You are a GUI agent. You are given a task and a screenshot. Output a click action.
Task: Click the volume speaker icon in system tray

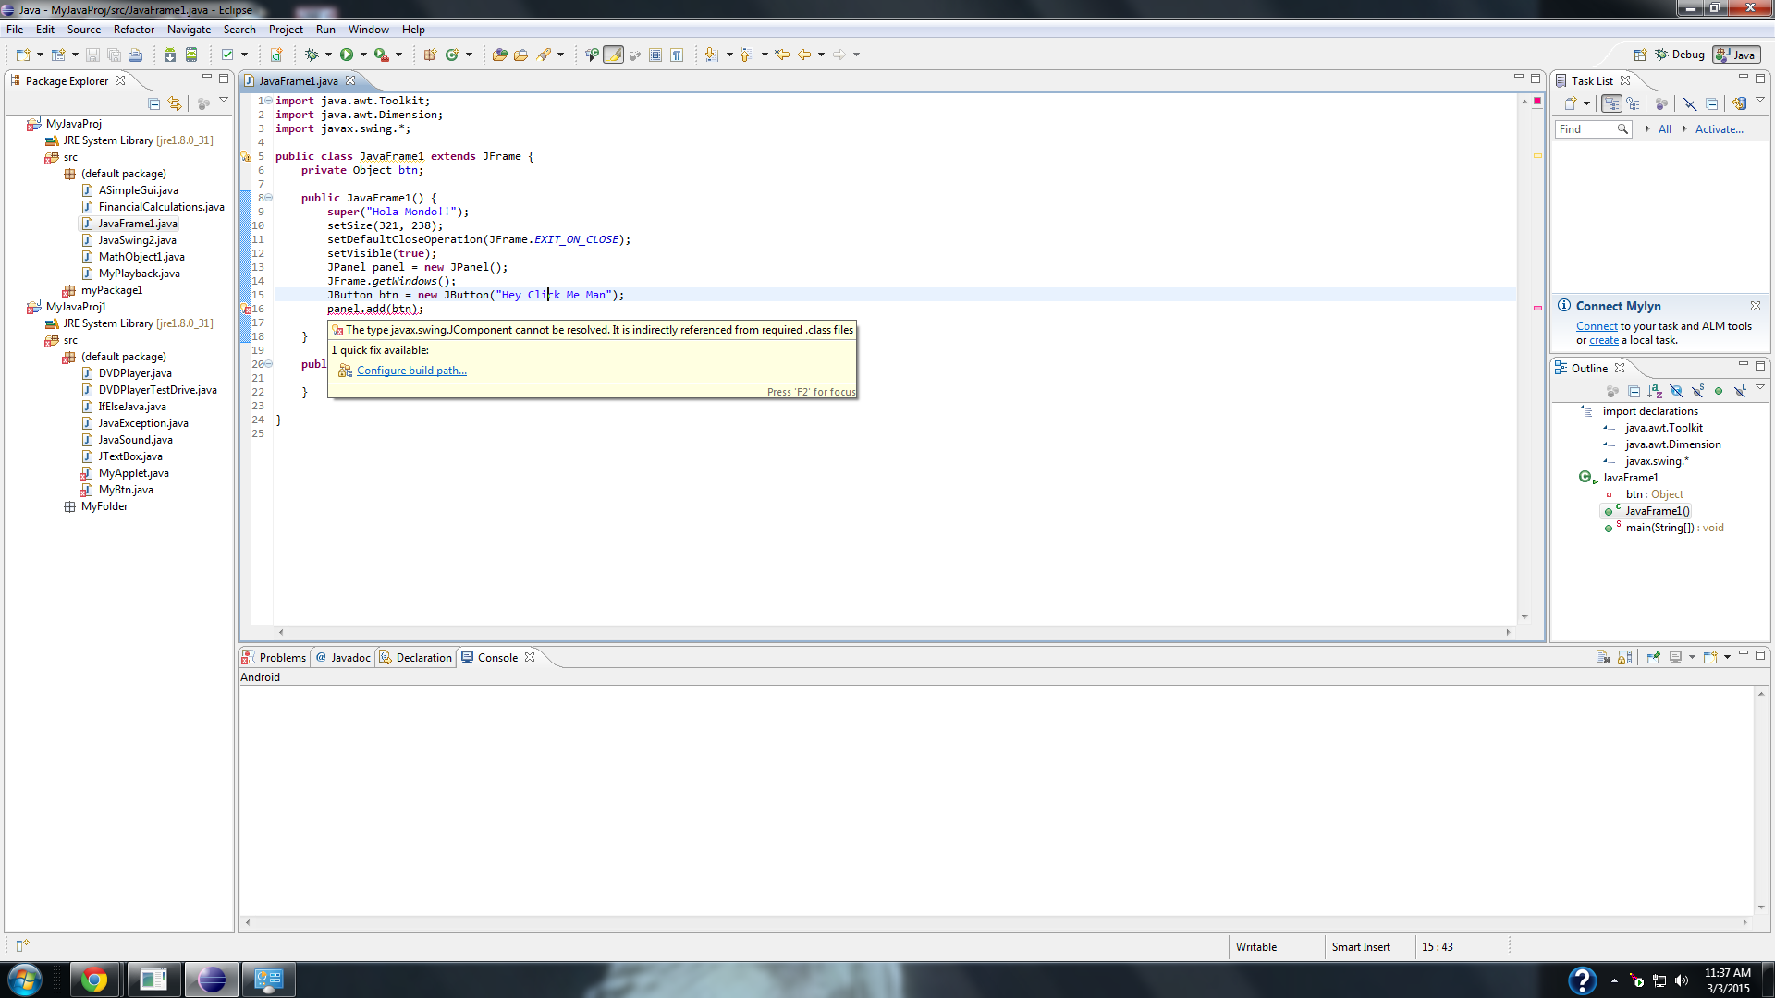(x=1681, y=980)
